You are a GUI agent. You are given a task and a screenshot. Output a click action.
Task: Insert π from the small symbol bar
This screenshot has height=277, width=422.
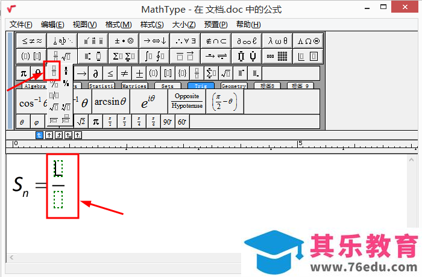24,73
